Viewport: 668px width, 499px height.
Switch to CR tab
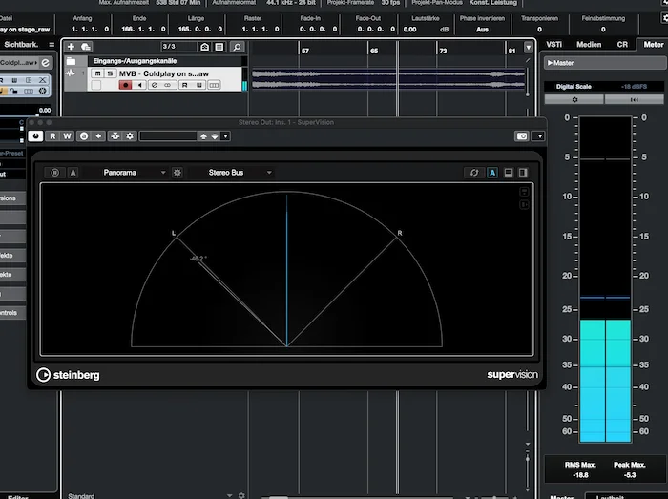tap(622, 44)
